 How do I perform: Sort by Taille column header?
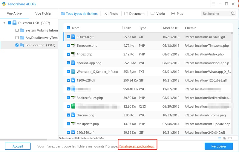[128, 28]
